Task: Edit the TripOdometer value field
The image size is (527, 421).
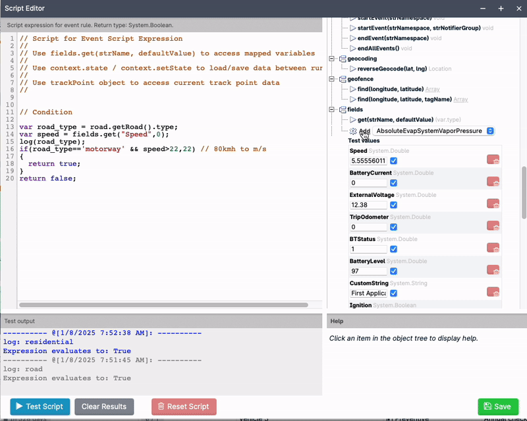Action: [x=368, y=227]
